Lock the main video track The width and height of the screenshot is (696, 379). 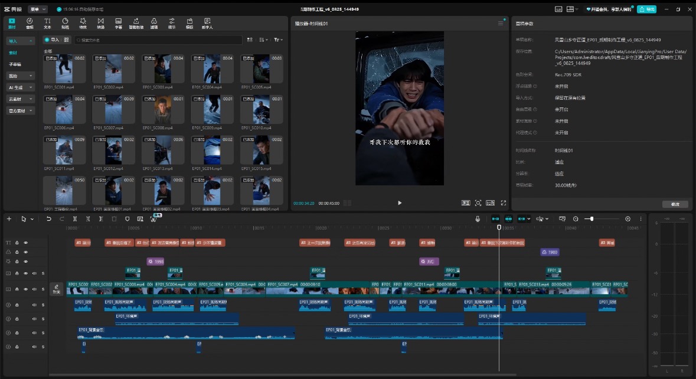[17, 289]
